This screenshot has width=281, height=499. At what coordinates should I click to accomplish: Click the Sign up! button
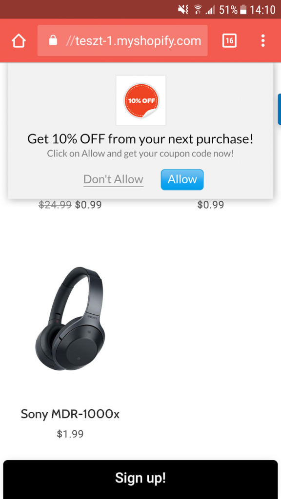pyautogui.click(x=140, y=479)
